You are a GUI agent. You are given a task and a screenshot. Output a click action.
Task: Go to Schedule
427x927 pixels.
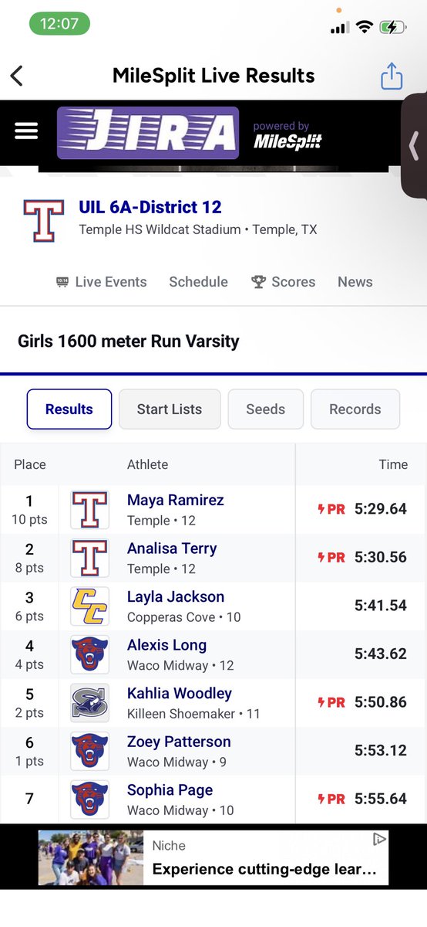(198, 282)
